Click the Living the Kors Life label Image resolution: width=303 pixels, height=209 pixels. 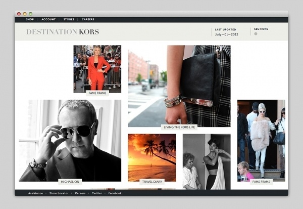(179, 127)
